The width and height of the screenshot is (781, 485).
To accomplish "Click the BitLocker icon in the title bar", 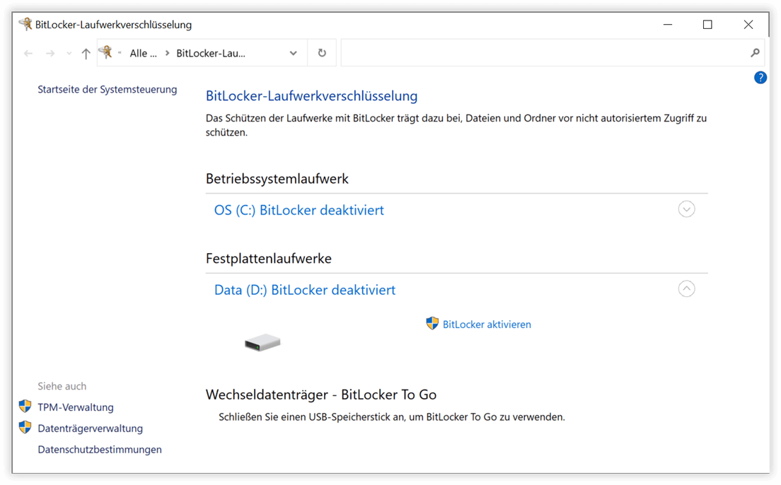I will [25, 24].
